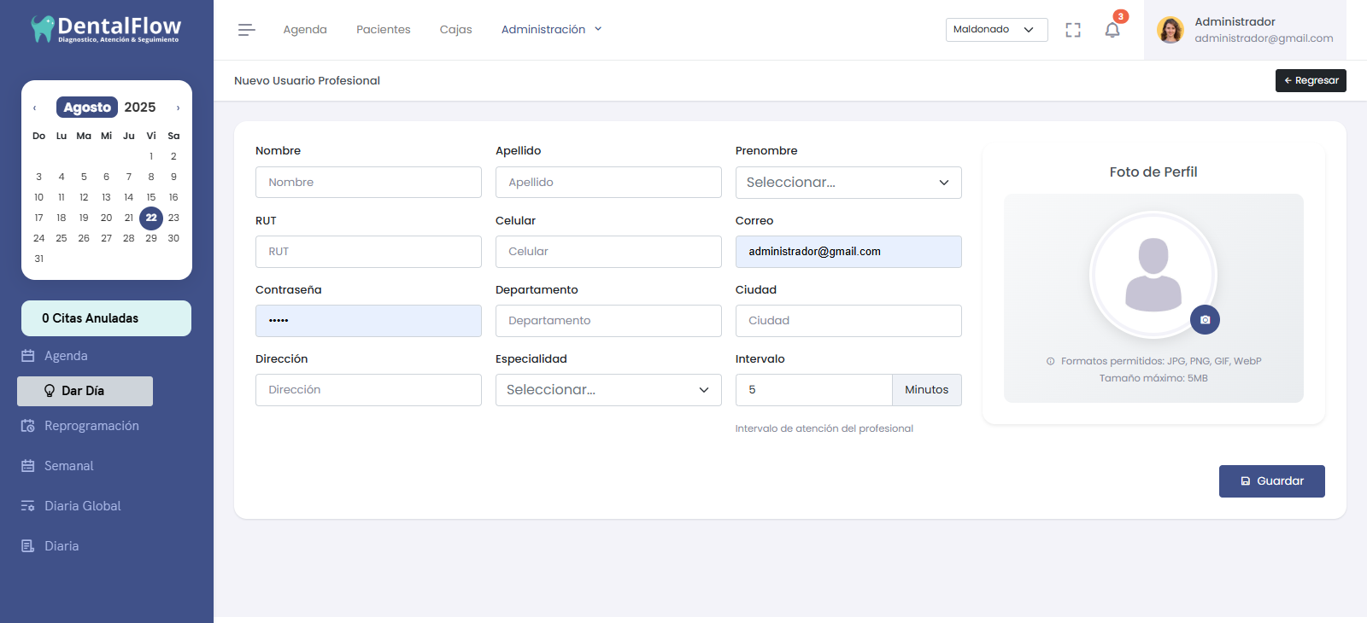Open the notifications bell

[1112, 31]
